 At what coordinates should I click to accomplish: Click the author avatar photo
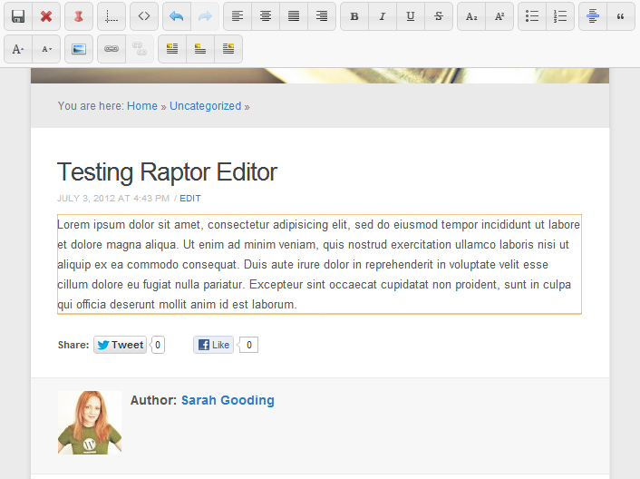pyautogui.click(x=90, y=423)
